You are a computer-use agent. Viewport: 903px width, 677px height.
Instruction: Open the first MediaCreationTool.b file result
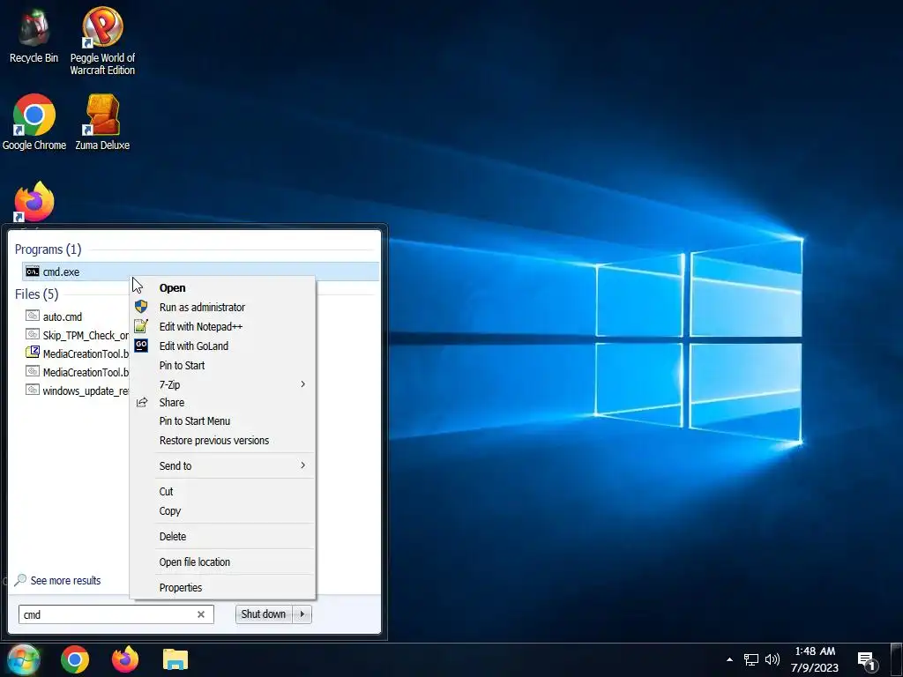[x=78, y=353]
